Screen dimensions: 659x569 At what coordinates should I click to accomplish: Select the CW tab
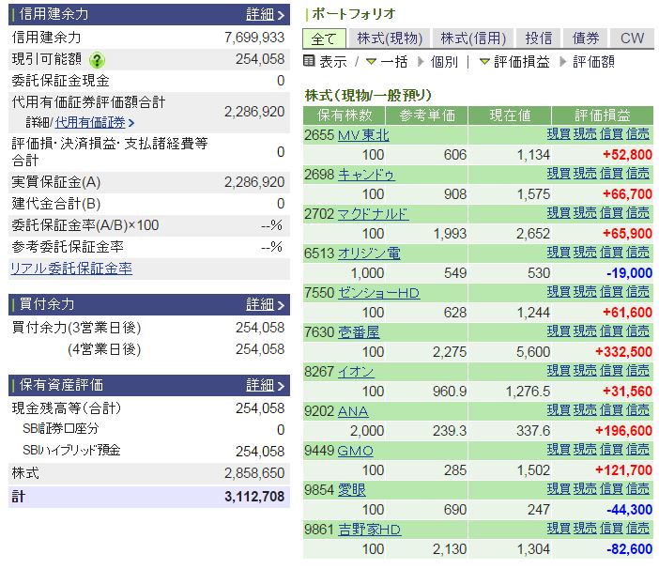pyautogui.click(x=632, y=38)
